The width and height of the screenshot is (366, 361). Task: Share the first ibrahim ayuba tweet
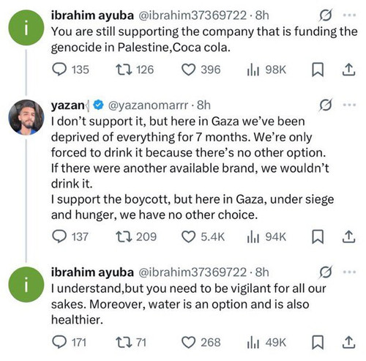(x=348, y=70)
